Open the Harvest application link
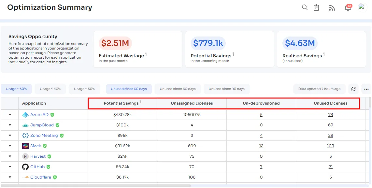372x188 pixels. tap(38, 156)
